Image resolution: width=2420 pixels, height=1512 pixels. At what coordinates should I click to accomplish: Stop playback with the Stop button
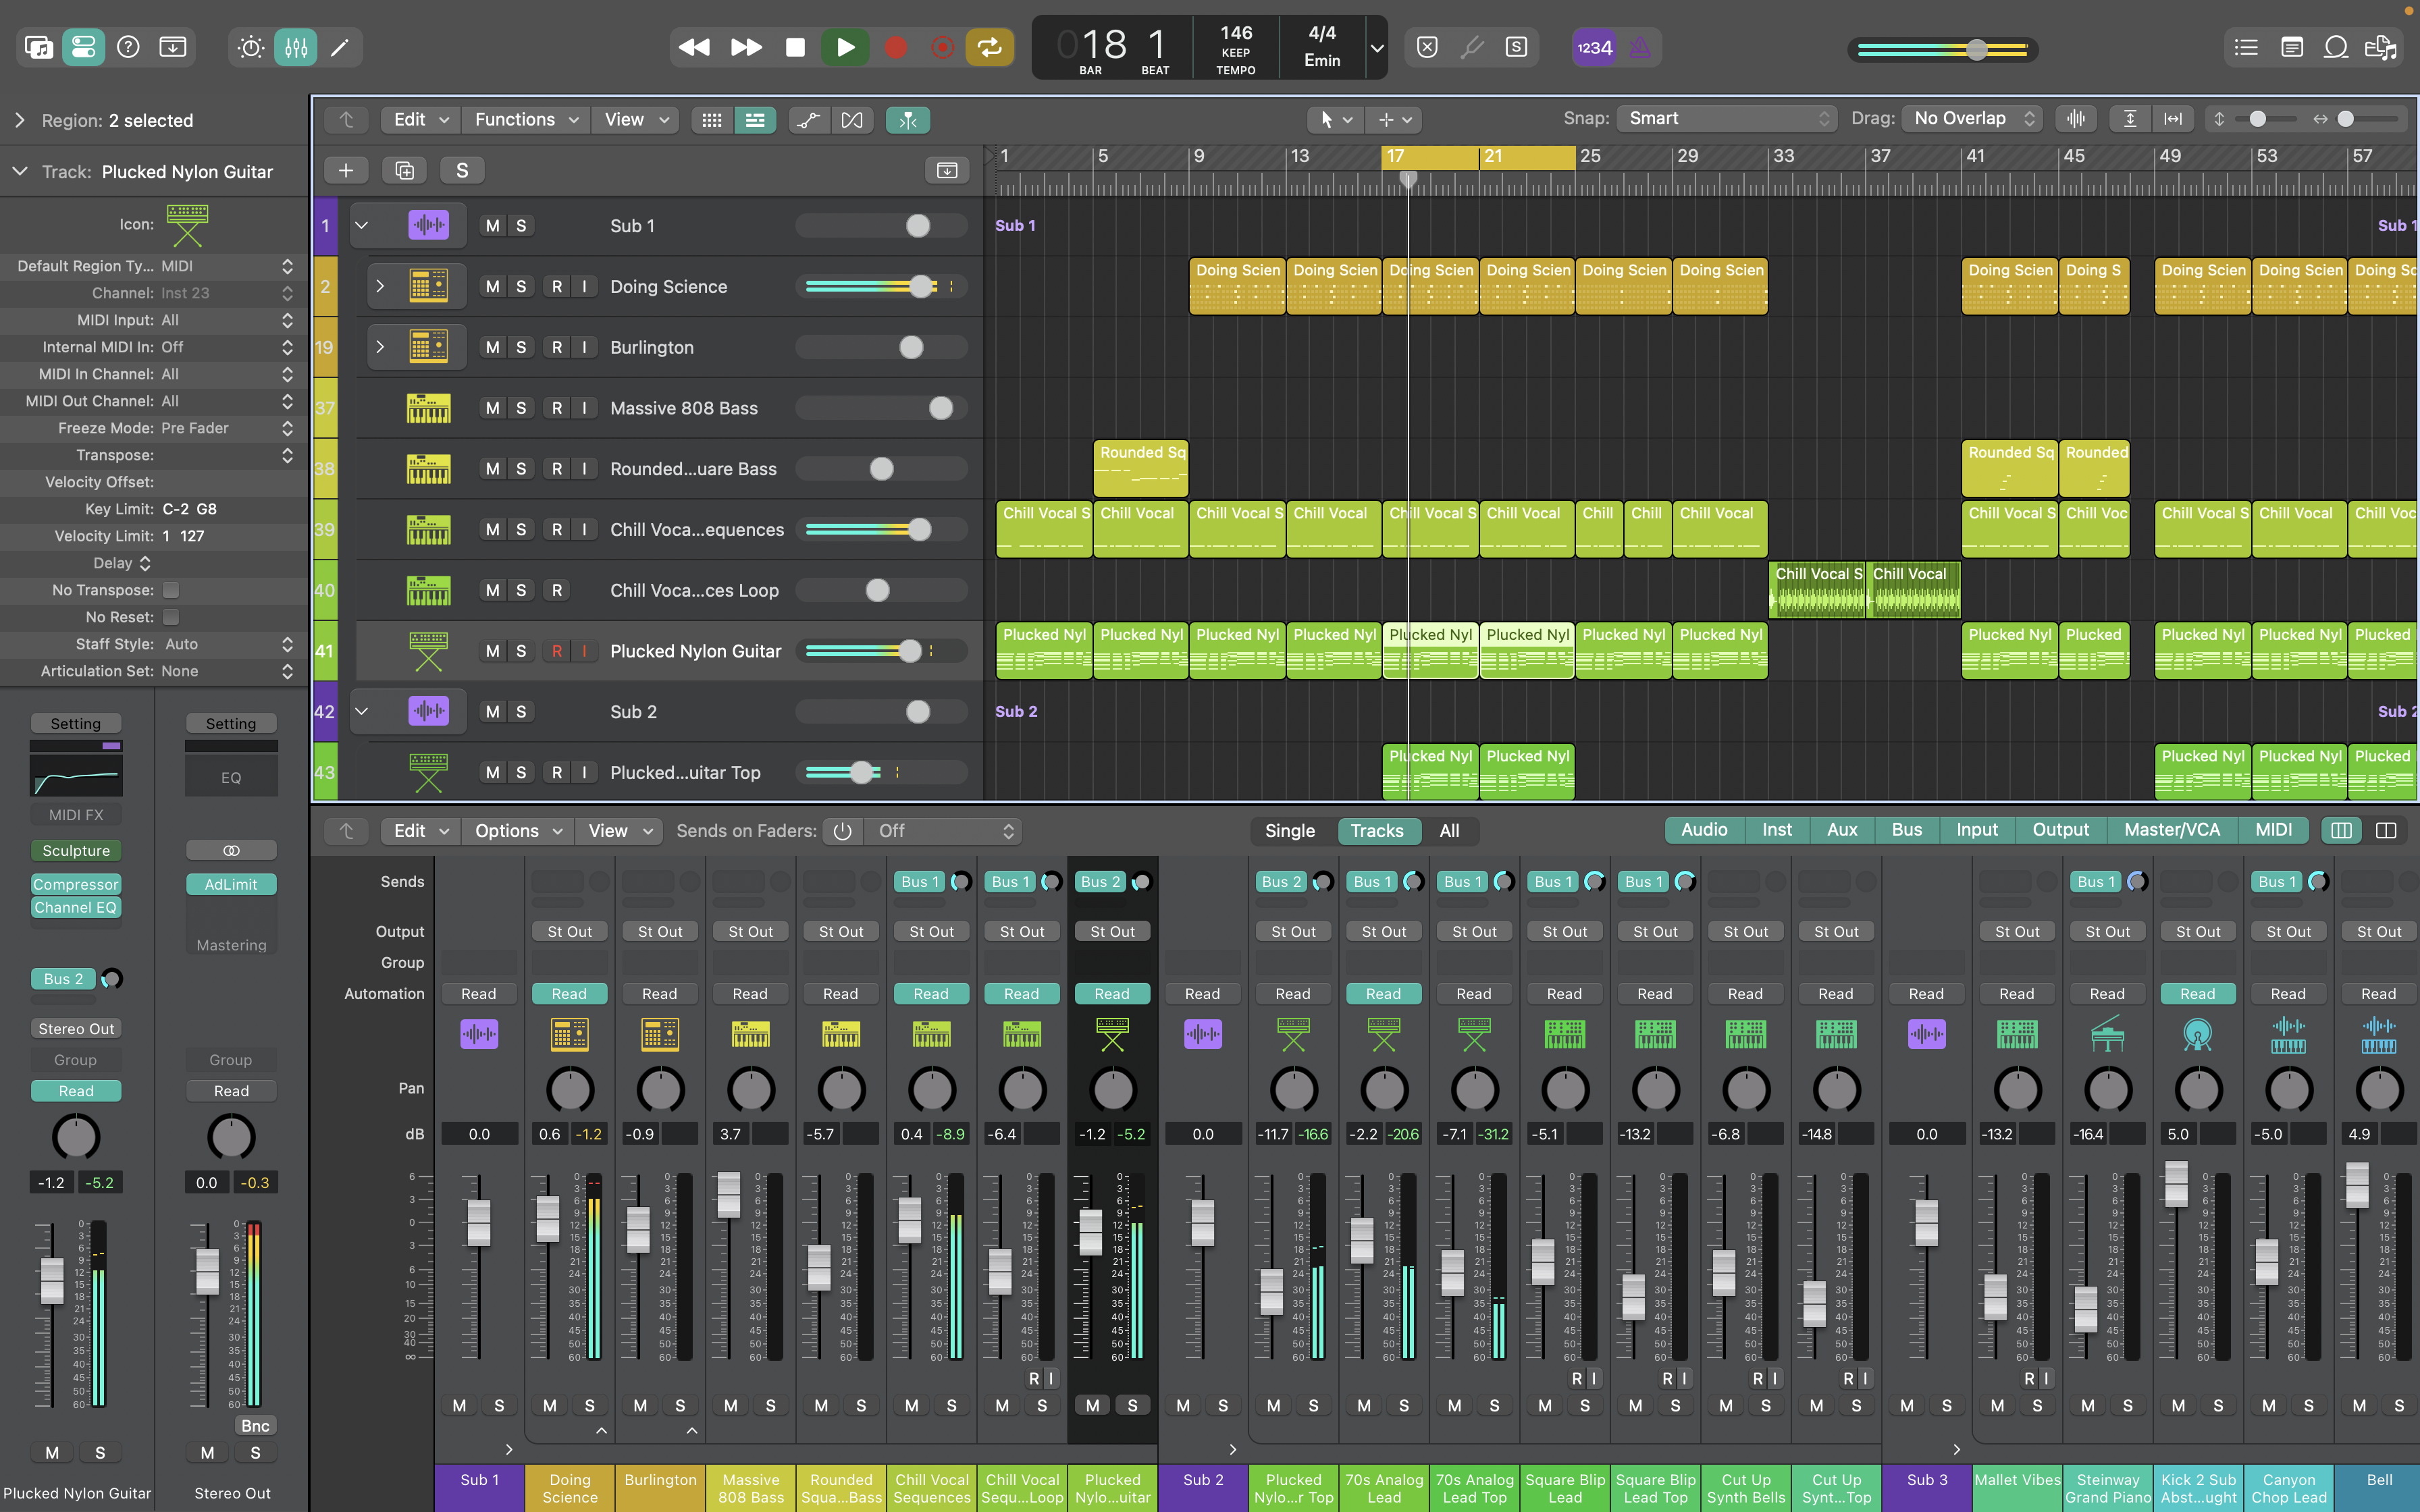pyautogui.click(x=795, y=47)
